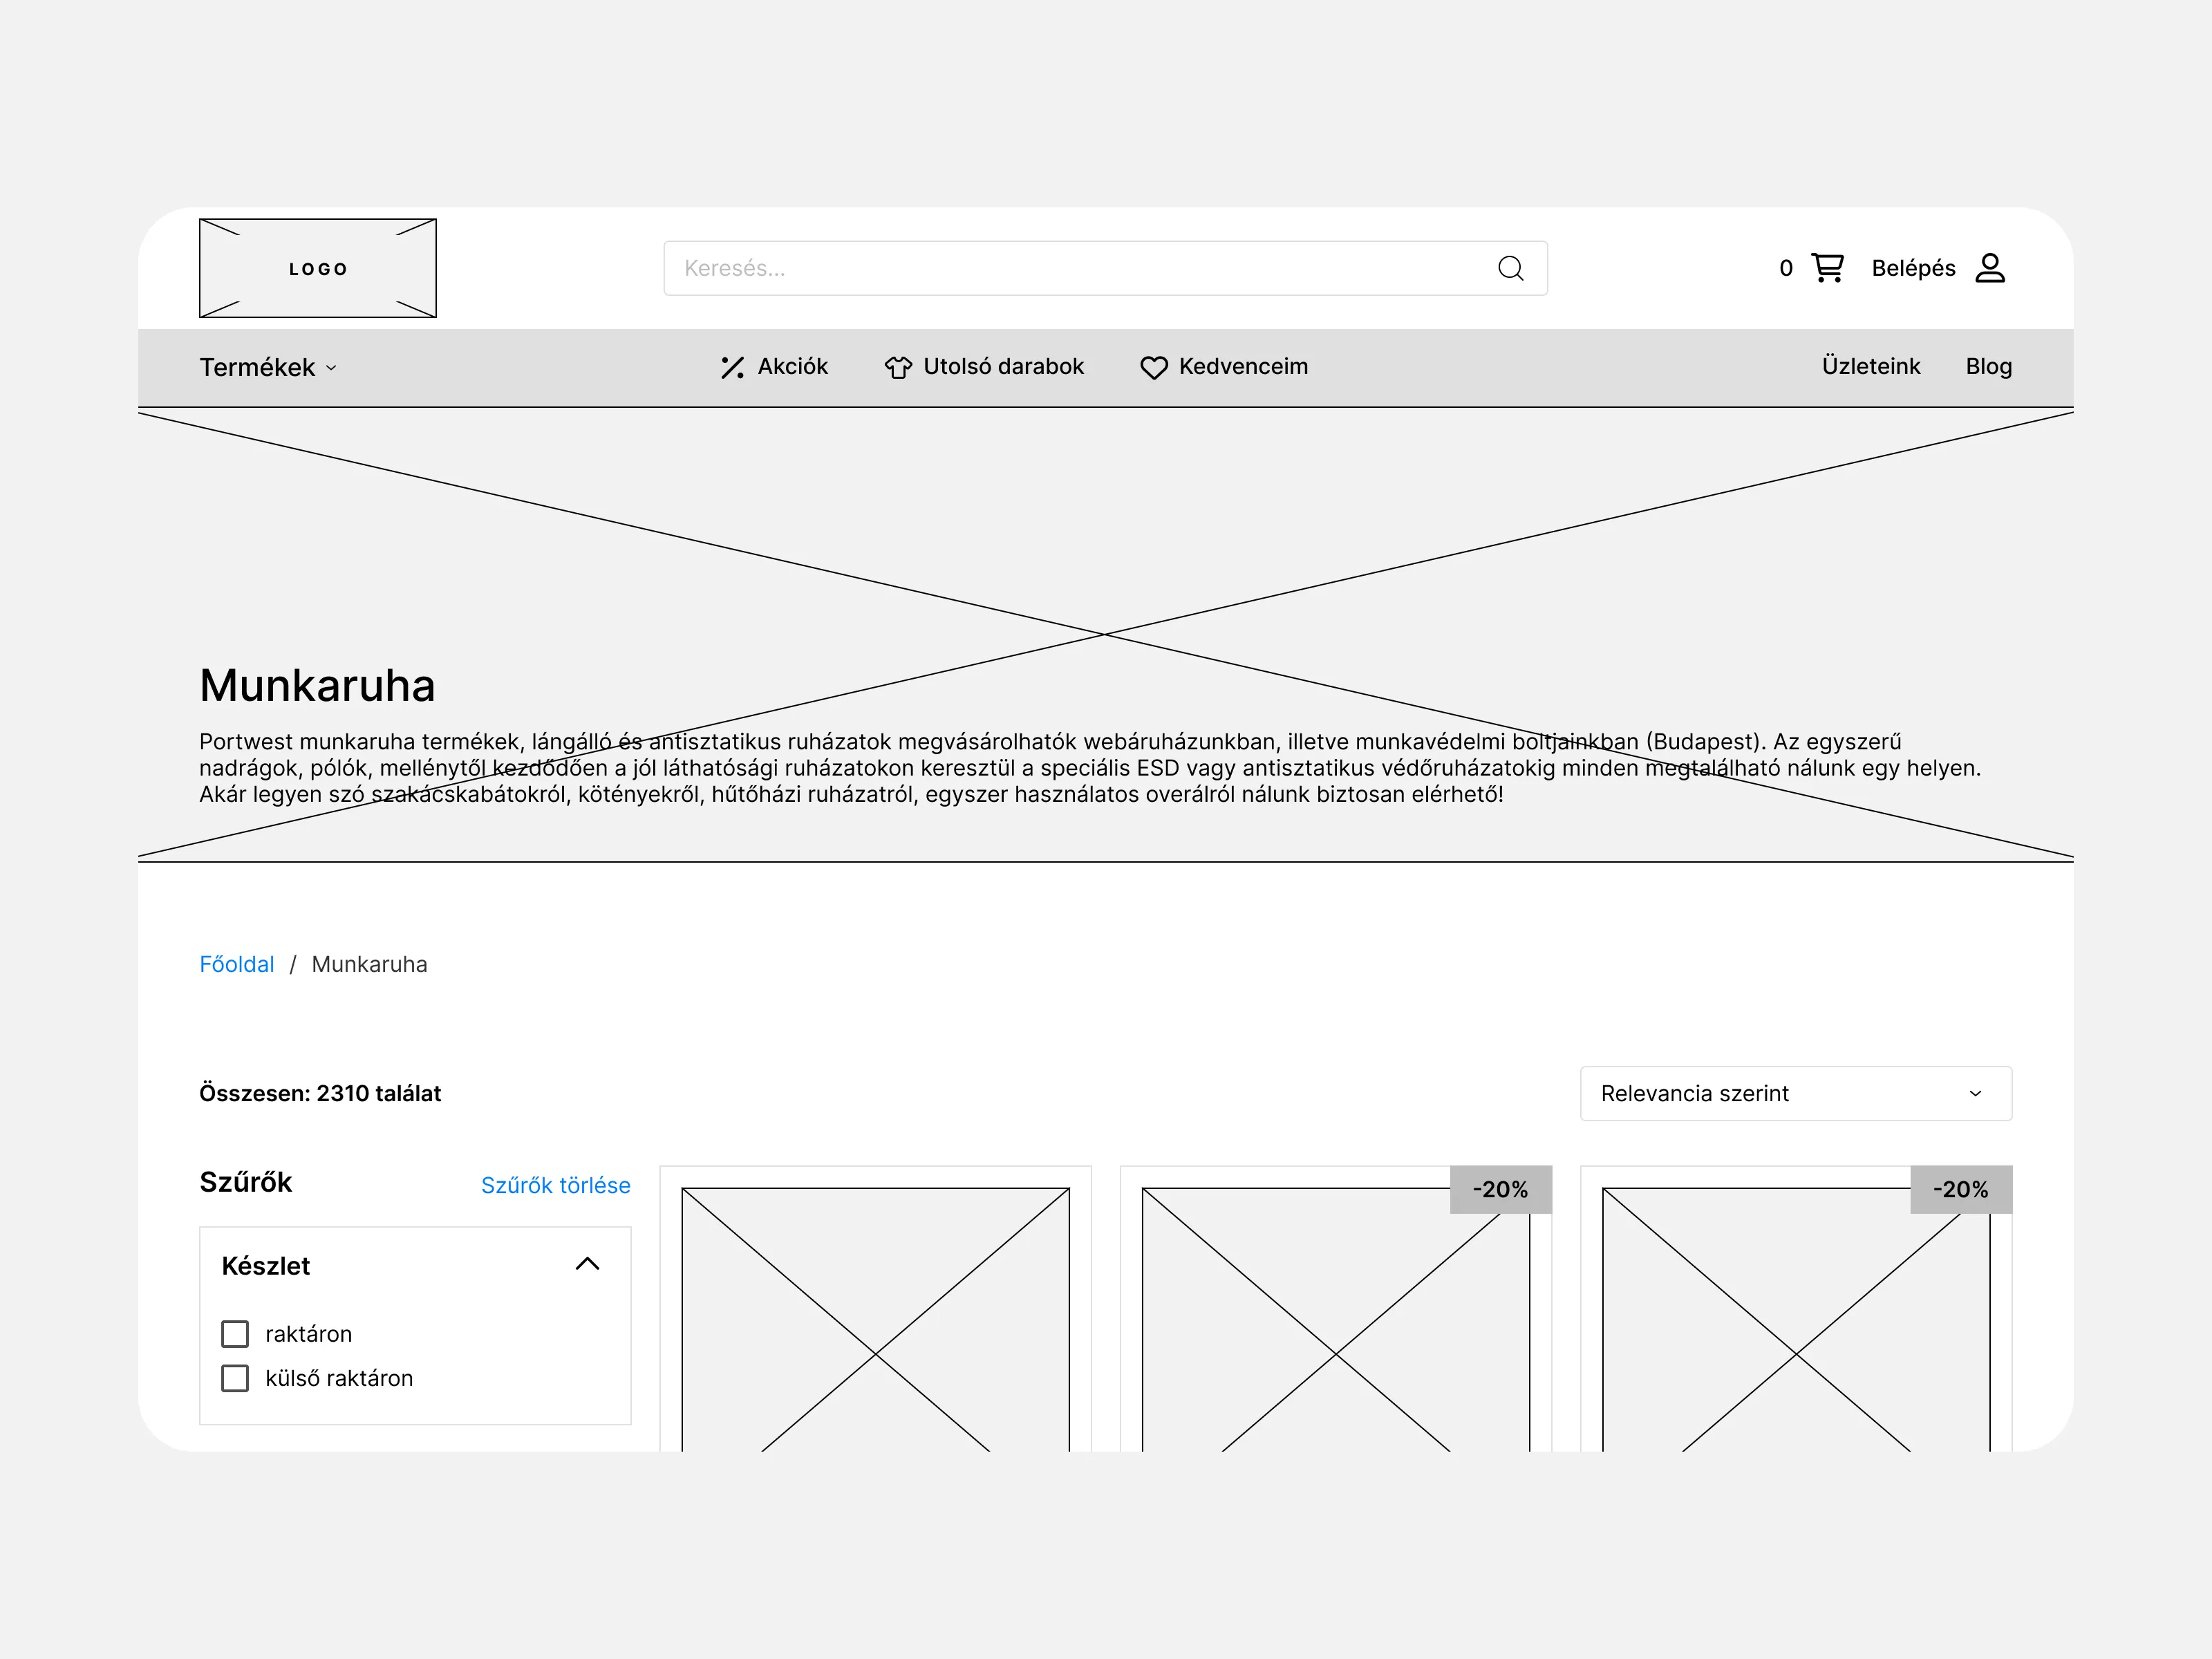
Task: Click the first -20% discount badge
Action: (x=1500, y=1189)
